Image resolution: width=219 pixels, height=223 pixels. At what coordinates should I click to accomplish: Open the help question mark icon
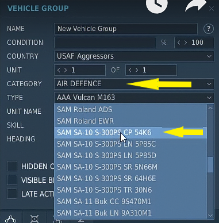209,29
